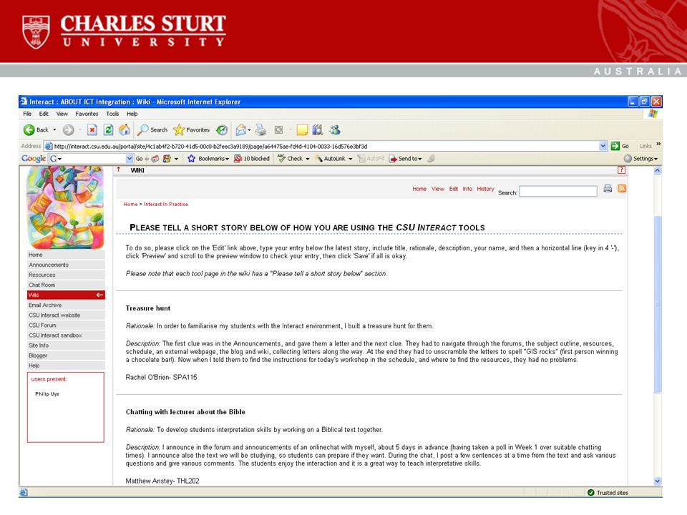Click the wiki Search input field
Image resolution: width=687 pixels, height=515 pixels.
(x=557, y=192)
